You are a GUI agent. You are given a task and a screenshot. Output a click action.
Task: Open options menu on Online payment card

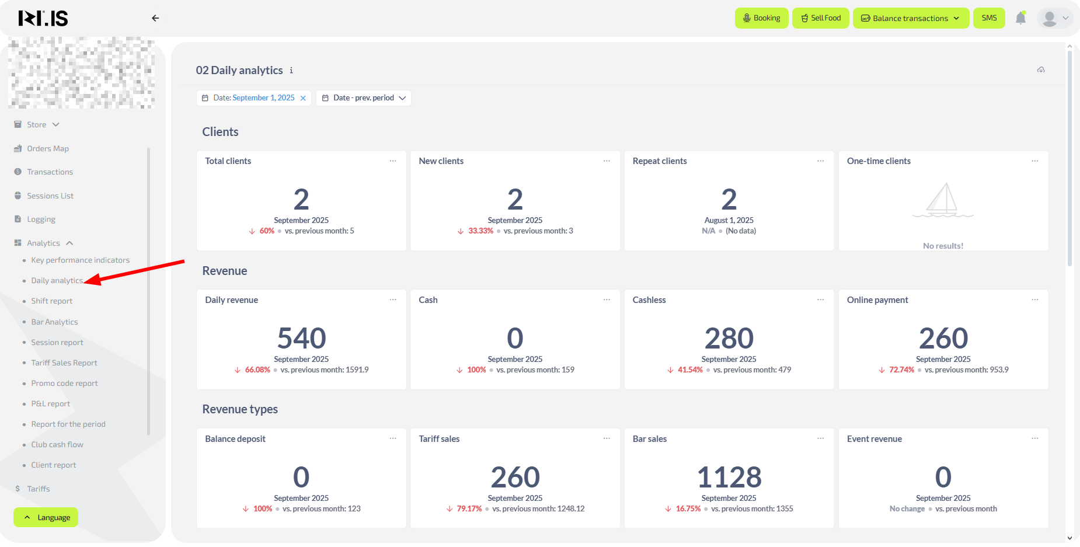(1034, 300)
